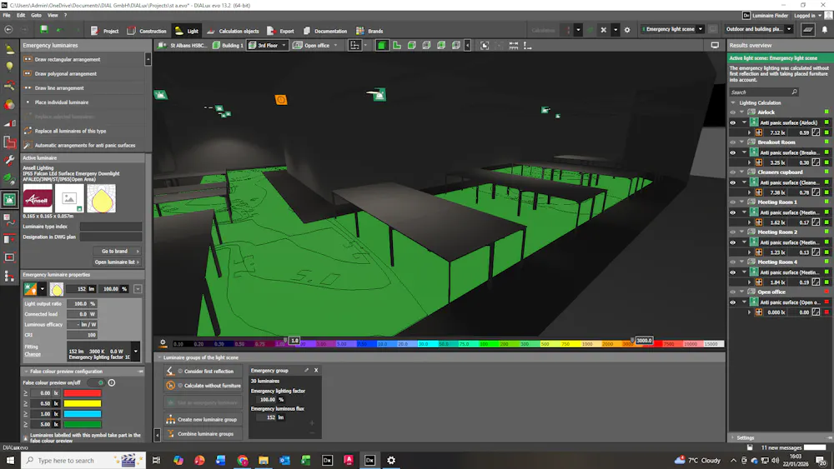Image resolution: width=834 pixels, height=469 pixels.
Task: Click Automatic arrangements for anti panic surfaces
Action: 83,146
